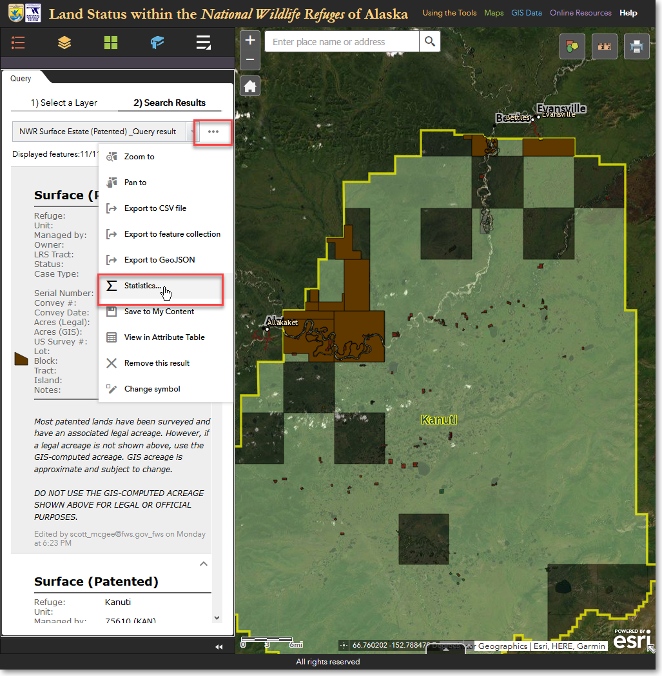Screen dimensions: 662x676
Task: Select Statistics from the options menu
Action: pyautogui.click(x=142, y=286)
